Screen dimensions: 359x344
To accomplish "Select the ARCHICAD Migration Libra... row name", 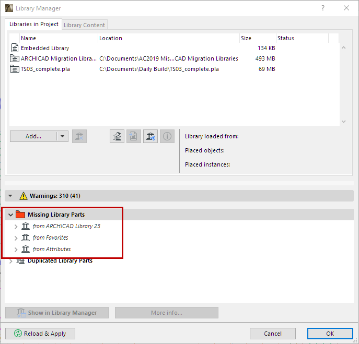I will 59,58.
